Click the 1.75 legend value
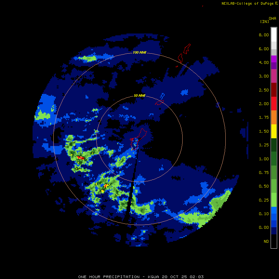This screenshot has width=279, height=279. (264, 117)
